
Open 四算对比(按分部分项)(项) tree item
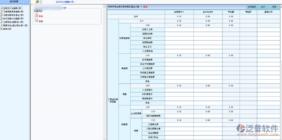(16, 25)
